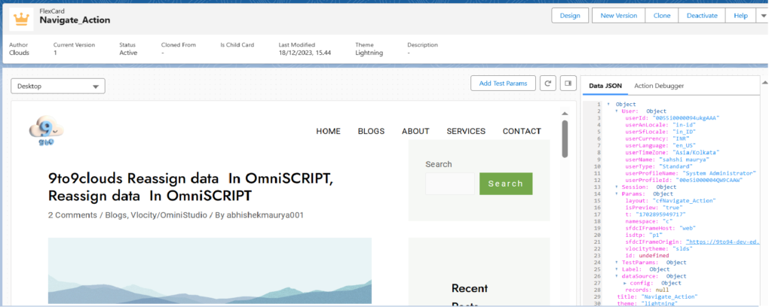
Task: Collapse the Params object node
Action: (x=617, y=193)
